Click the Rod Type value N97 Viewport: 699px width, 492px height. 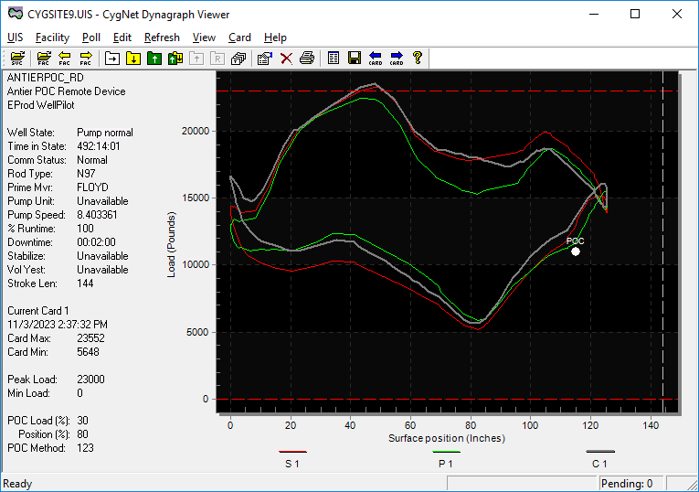pyautogui.click(x=86, y=174)
